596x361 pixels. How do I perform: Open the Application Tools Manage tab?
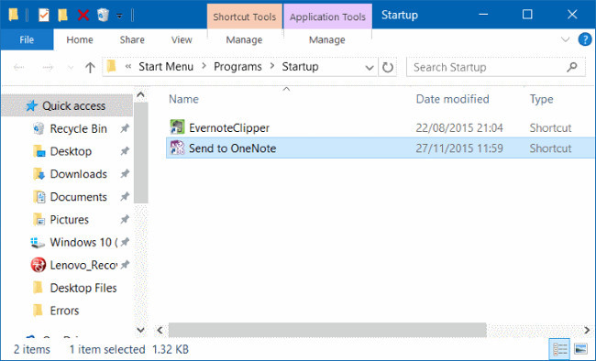327,39
